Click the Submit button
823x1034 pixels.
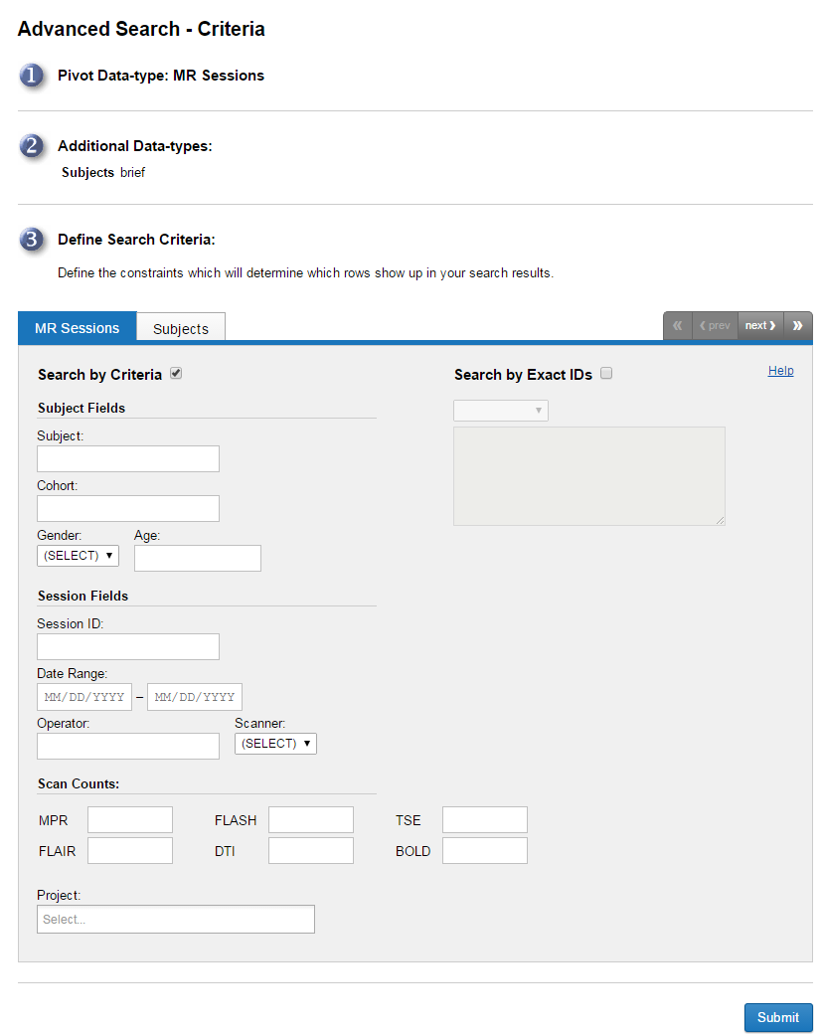point(778,1017)
